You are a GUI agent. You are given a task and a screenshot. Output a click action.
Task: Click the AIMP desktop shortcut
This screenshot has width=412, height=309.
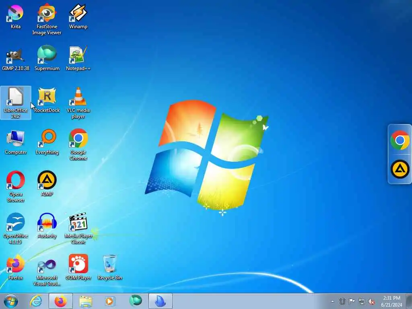[47, 183]
